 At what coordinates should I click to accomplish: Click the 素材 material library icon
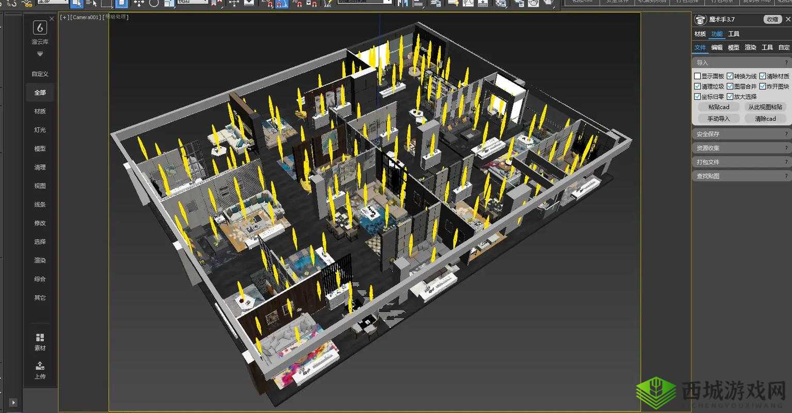coord(40,341)
